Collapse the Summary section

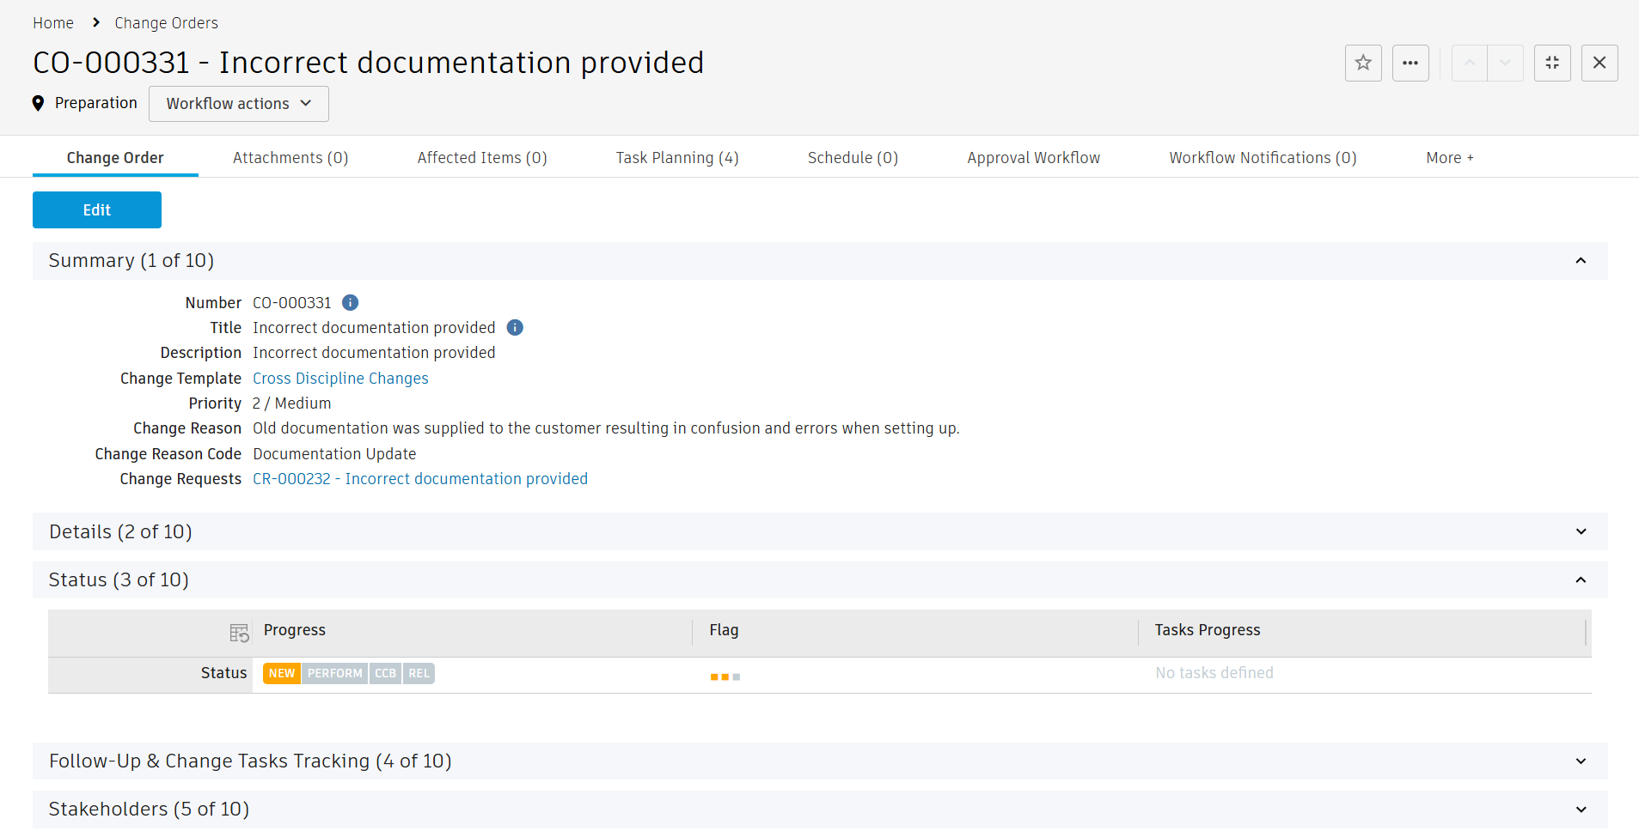pyautogui.click(x=1581, y=260)
